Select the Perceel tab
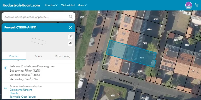201x100 pixels. 14,56
